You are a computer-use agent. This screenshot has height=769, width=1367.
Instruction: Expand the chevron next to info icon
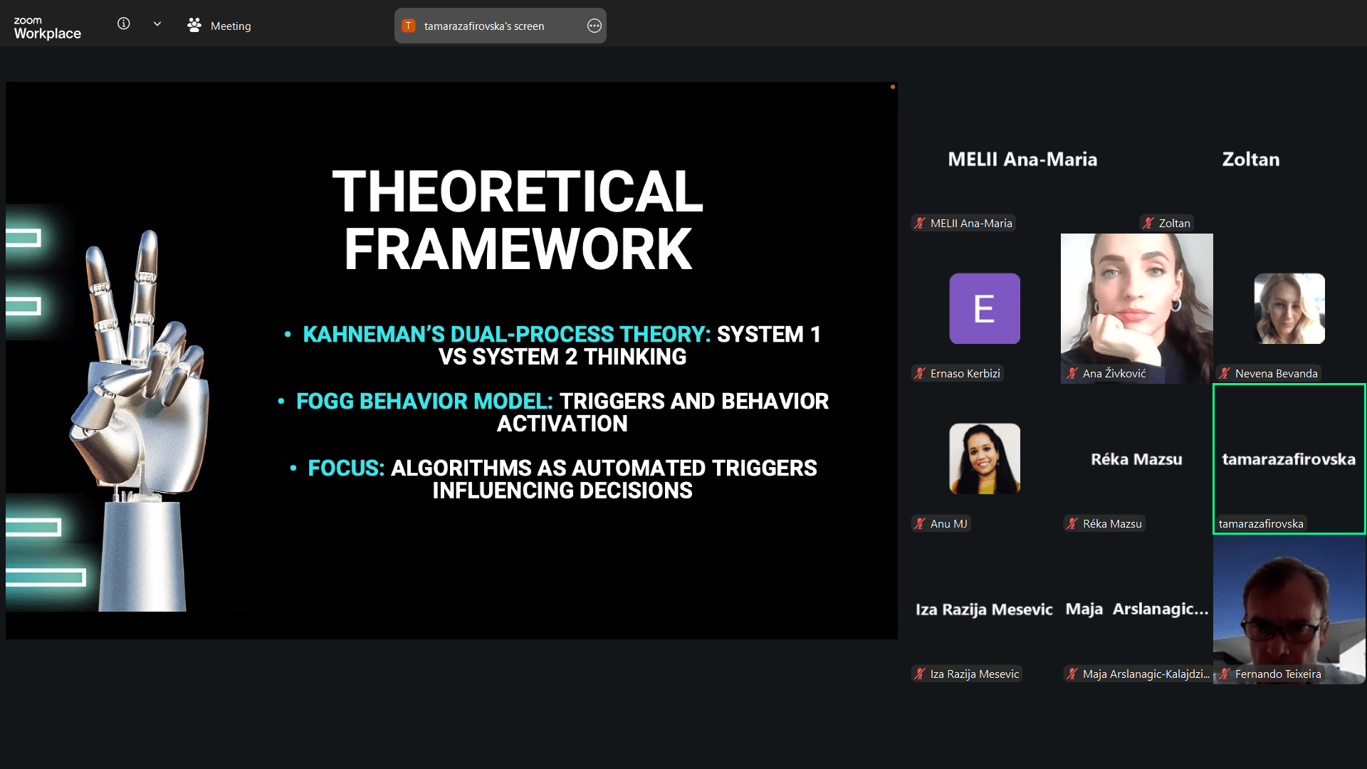pos(157,23)
